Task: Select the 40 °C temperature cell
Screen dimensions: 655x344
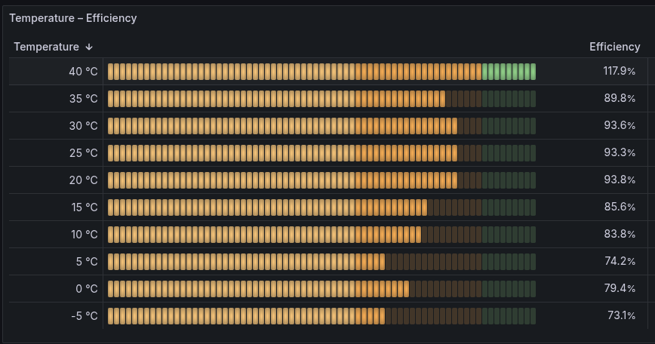Action: click(x=83, y=72)
